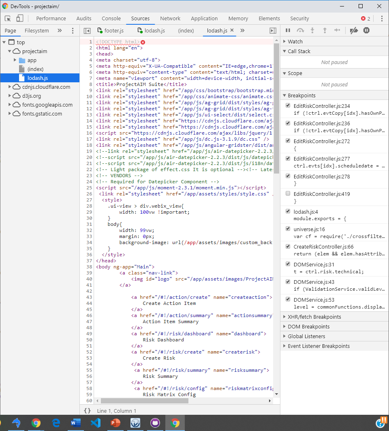
Task: Open Visual Studio Code from taskbar
Action: pos(96,423)
